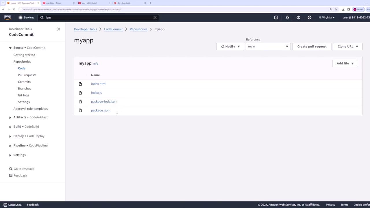Click the browser zoom magnifier icon
370x208 pixels.
(331, 9)
